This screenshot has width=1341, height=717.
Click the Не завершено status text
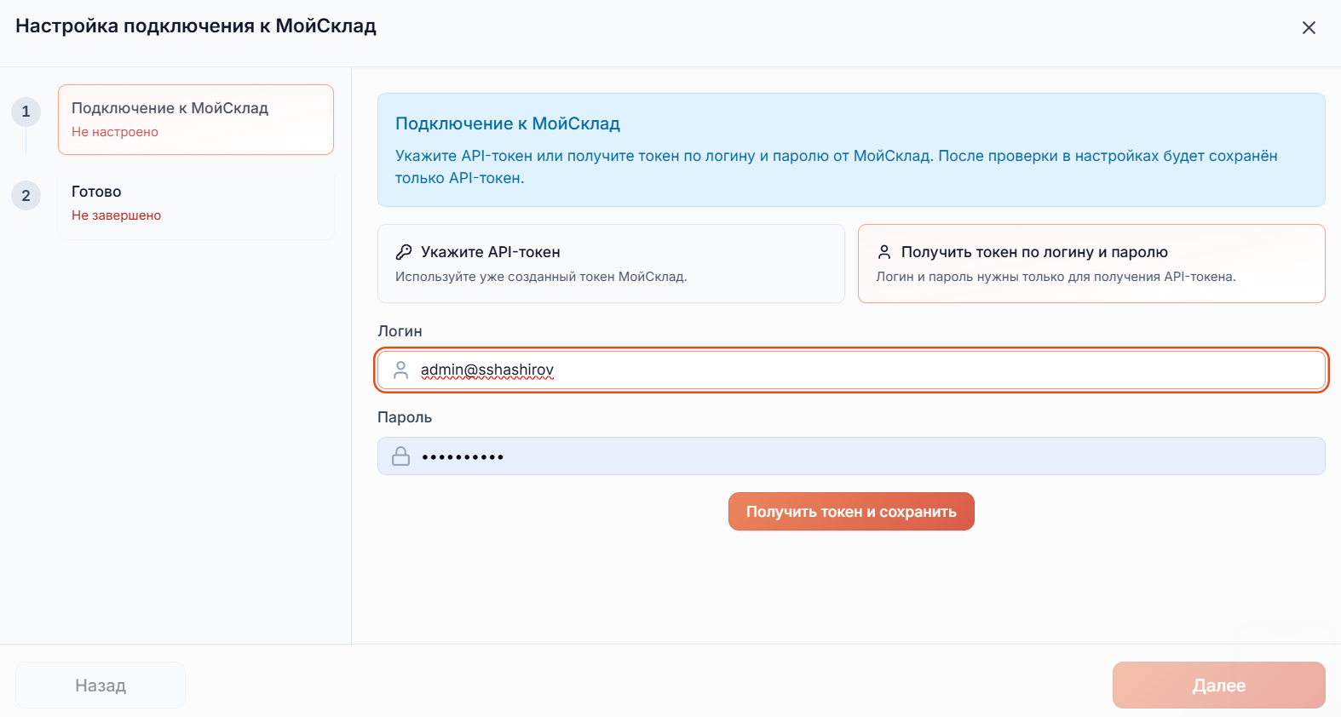pos(116,215)
